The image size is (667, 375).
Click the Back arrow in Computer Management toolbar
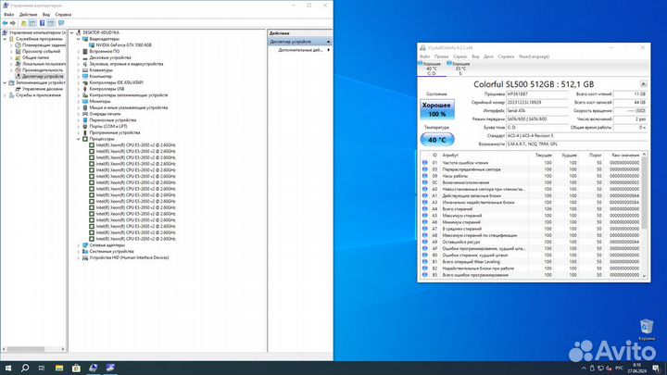6,23
